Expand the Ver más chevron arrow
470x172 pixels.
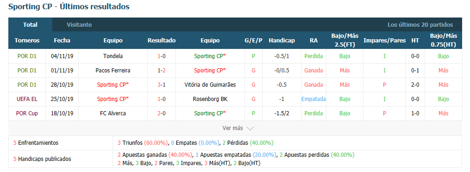[250, 128]
